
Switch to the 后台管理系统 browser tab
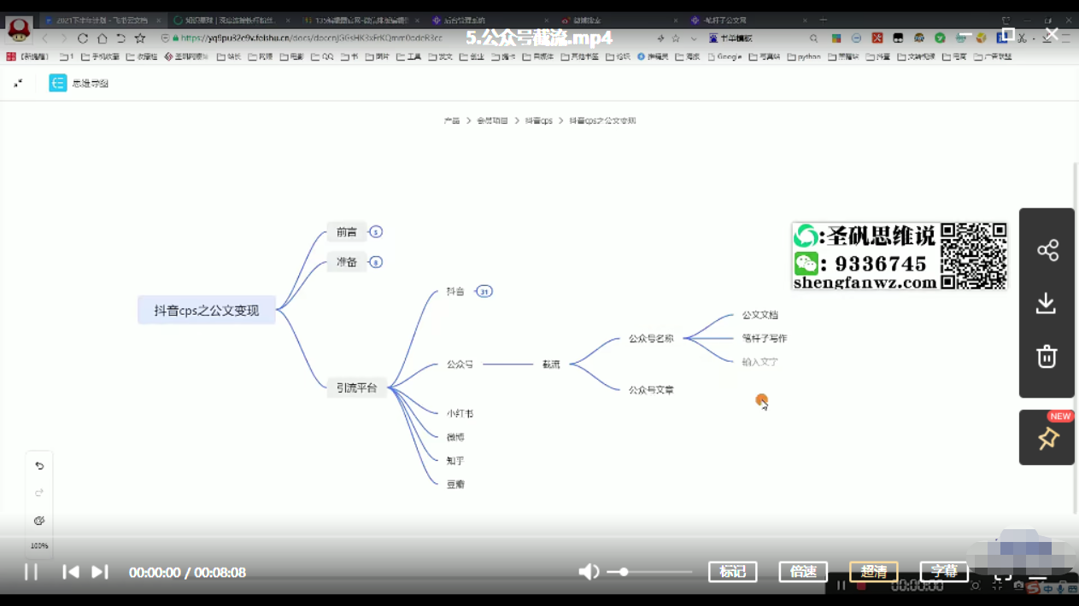coord(490,20)
